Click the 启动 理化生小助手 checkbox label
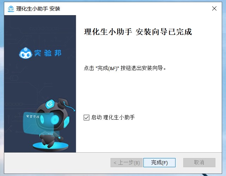This screenshot has width=226, height=176. point(113,117)
